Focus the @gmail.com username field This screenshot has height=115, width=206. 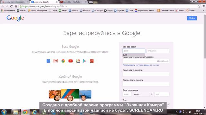146,61
